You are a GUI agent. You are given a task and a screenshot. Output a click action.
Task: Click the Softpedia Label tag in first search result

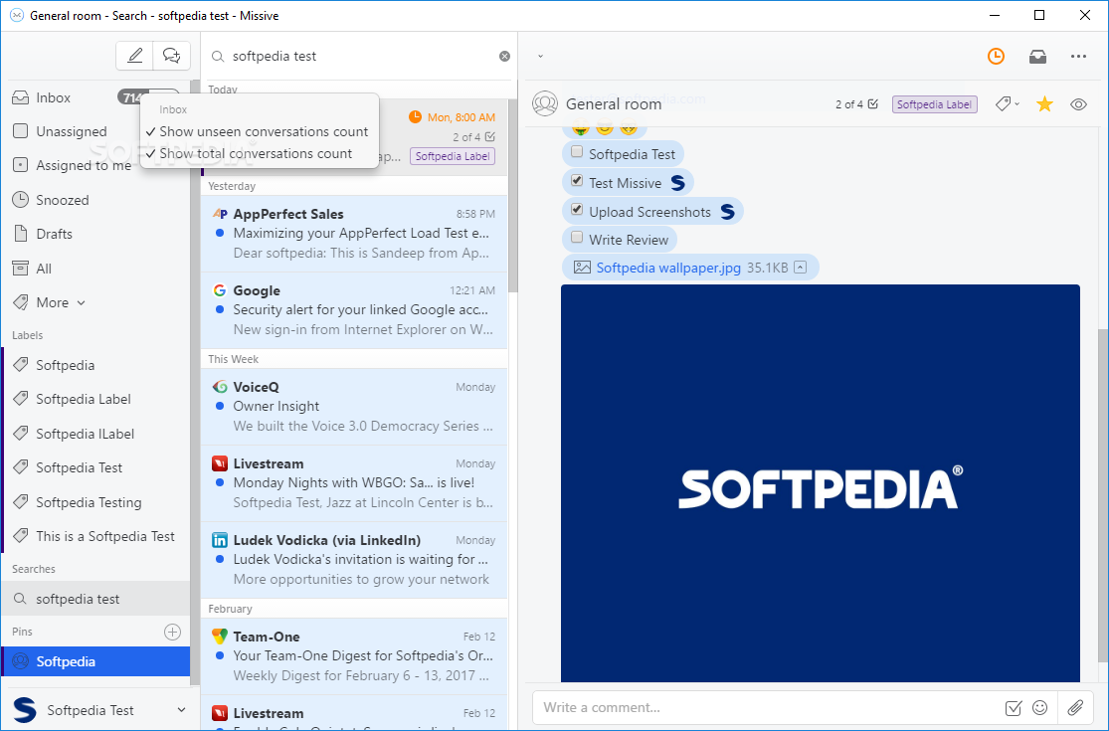point(452,156)
